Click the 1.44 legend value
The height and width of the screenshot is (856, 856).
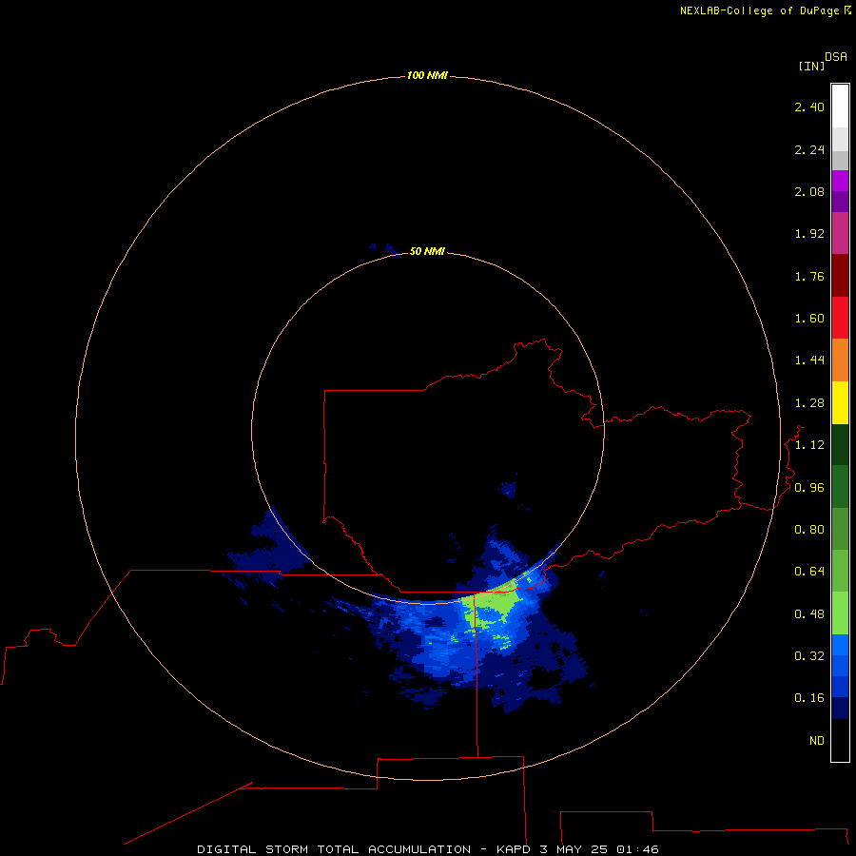(x=809, y=360)
